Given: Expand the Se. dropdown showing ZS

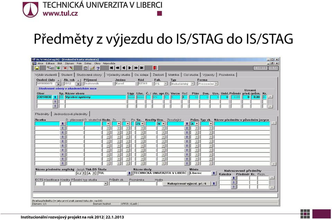Looking at the screenshot, I should point(142,124).
